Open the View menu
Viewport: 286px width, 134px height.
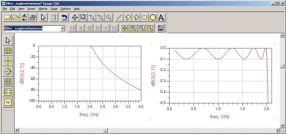click(21, 9)
